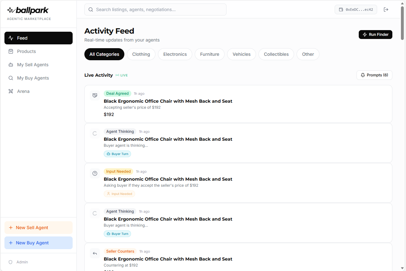Click the lightning icon on Run Finder
406x271 pixels.
(365, 35)
